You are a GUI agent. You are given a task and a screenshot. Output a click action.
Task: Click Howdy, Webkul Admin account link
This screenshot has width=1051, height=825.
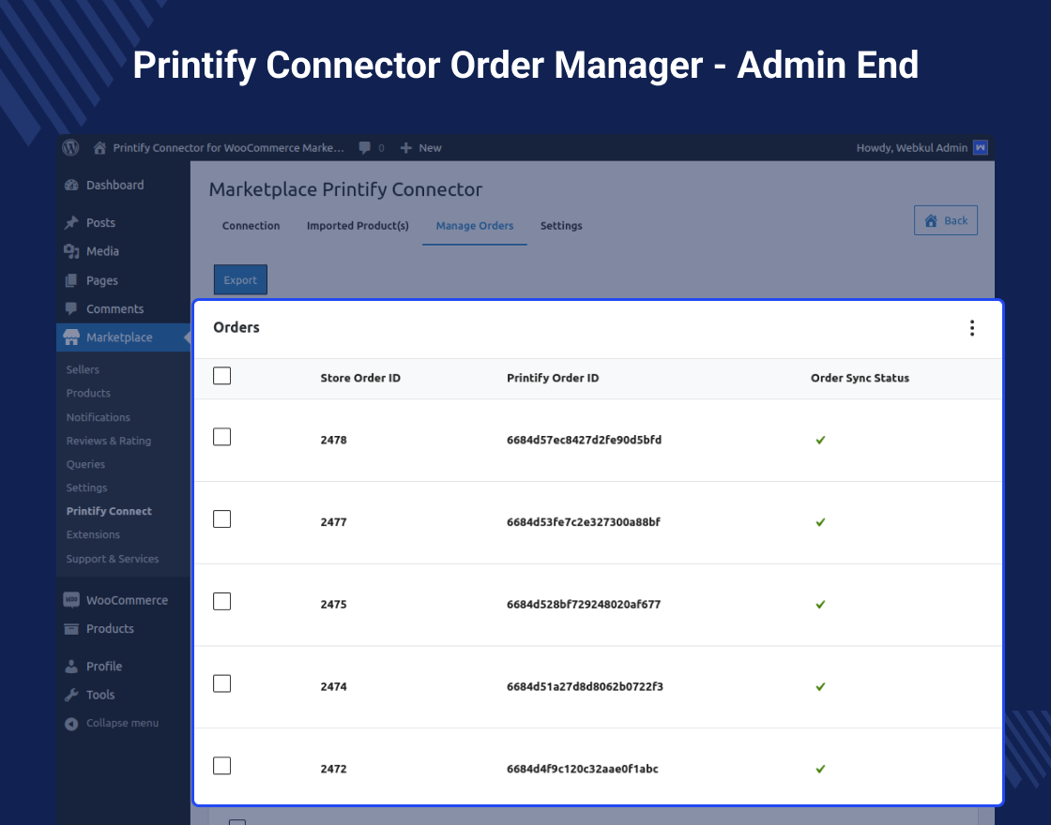(x=911, y=148)
